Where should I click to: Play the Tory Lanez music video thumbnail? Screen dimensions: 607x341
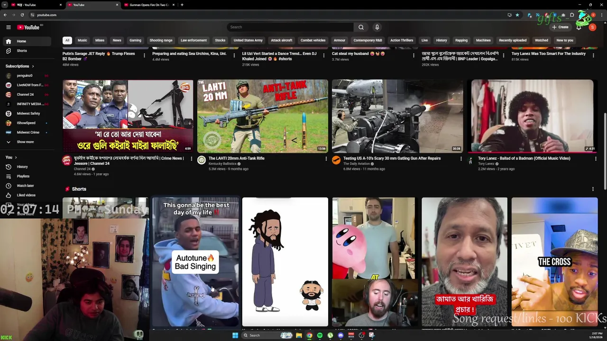[x=532, y=116]
